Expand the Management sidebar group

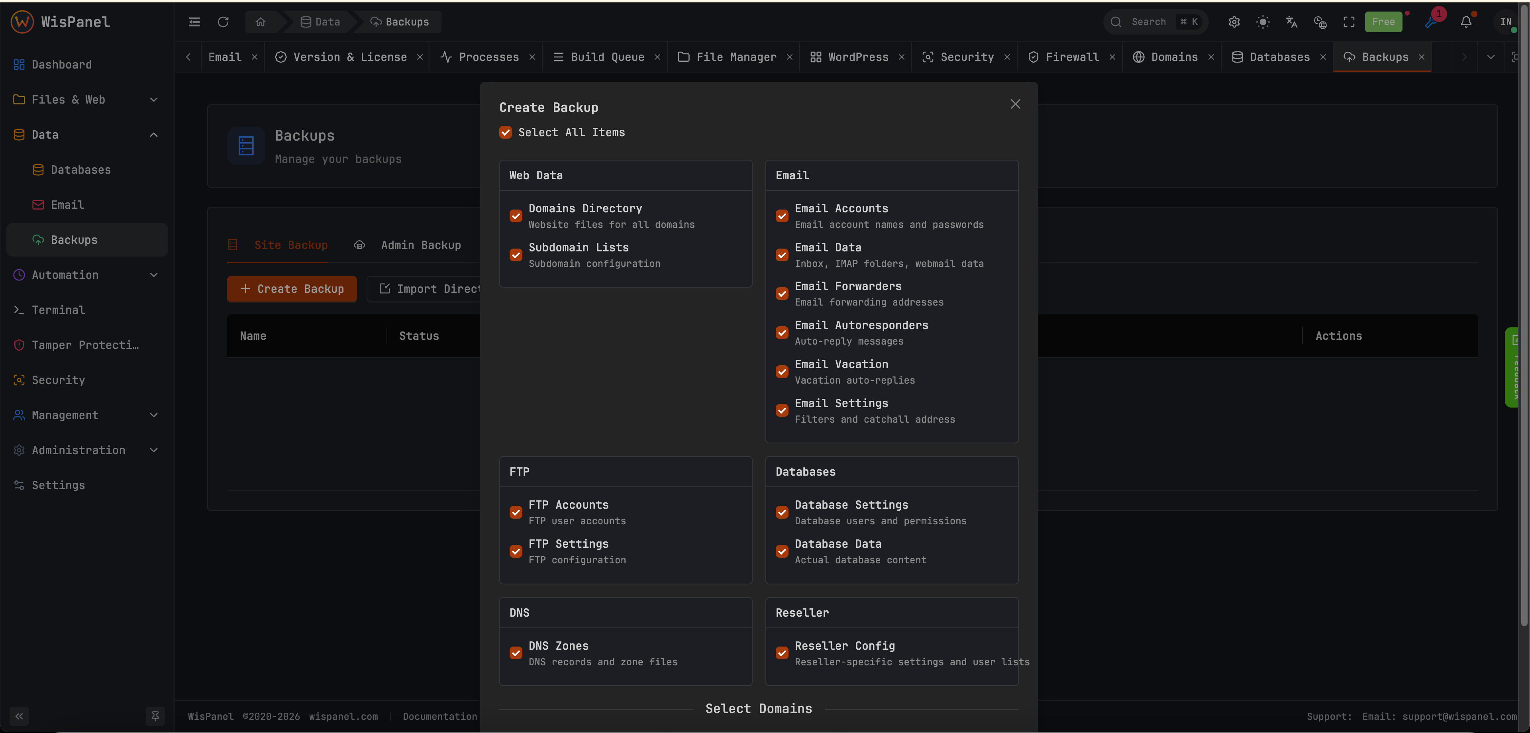[x=87, y=415]
